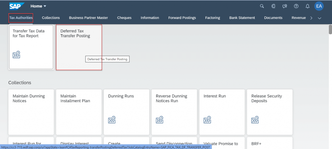Open Transfer Tax Data for Tax Report tile
Image resolution: width=332 pixels, height=149 pixels.
31,47
